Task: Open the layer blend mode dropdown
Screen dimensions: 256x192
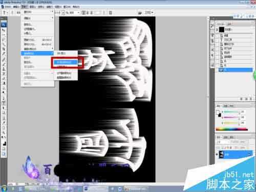Action: tap(223, 142)
